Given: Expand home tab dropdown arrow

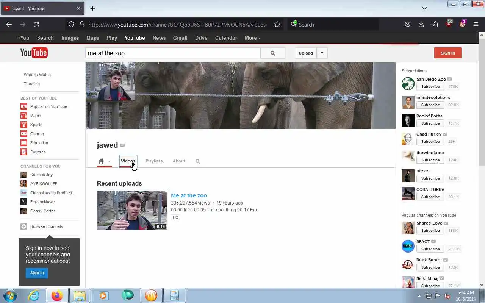Looking at the screenshot, I should 109,161.
